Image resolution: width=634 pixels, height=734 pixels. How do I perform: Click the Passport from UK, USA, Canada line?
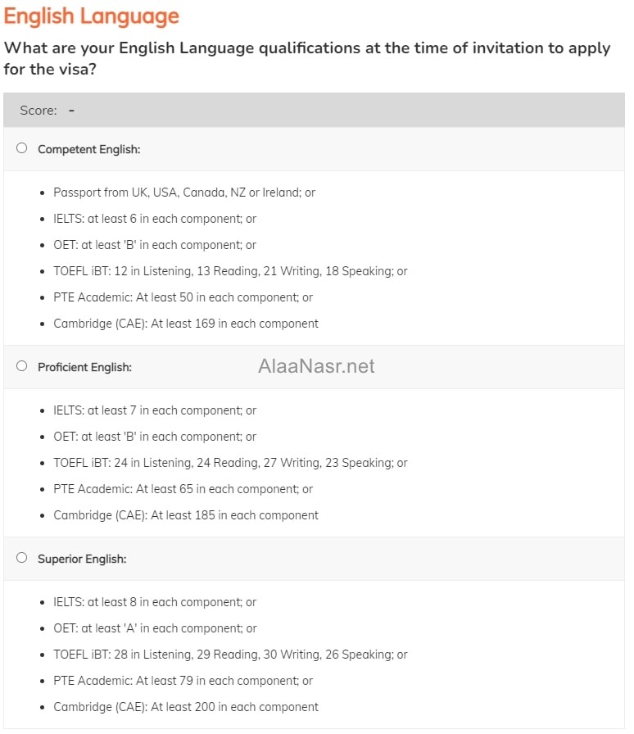184,193
